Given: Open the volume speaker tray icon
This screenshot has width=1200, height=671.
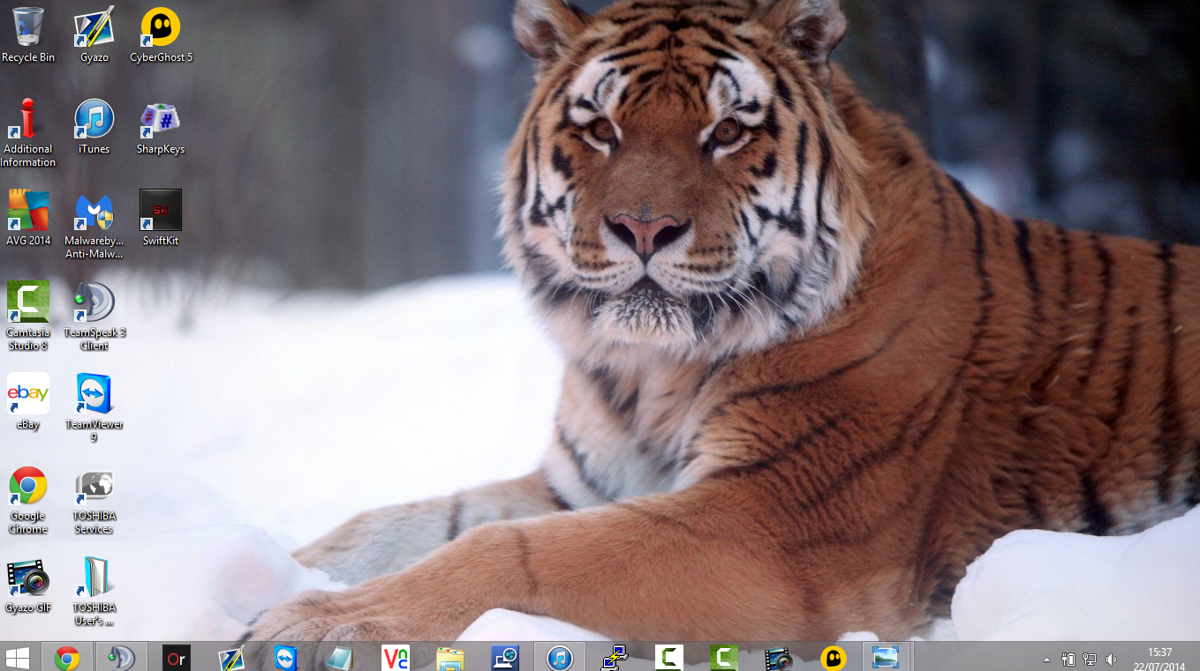Looking at the screenshot, I should click(x=1111, y=660).
